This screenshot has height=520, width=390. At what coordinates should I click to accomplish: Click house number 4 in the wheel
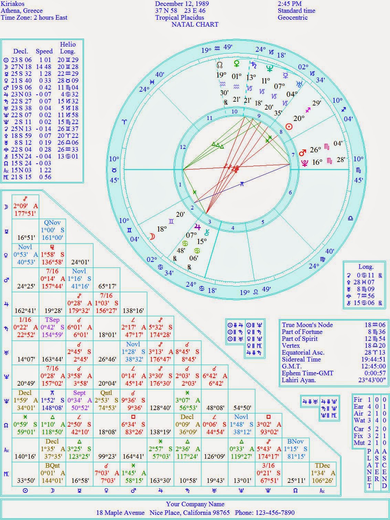point(233,228)
